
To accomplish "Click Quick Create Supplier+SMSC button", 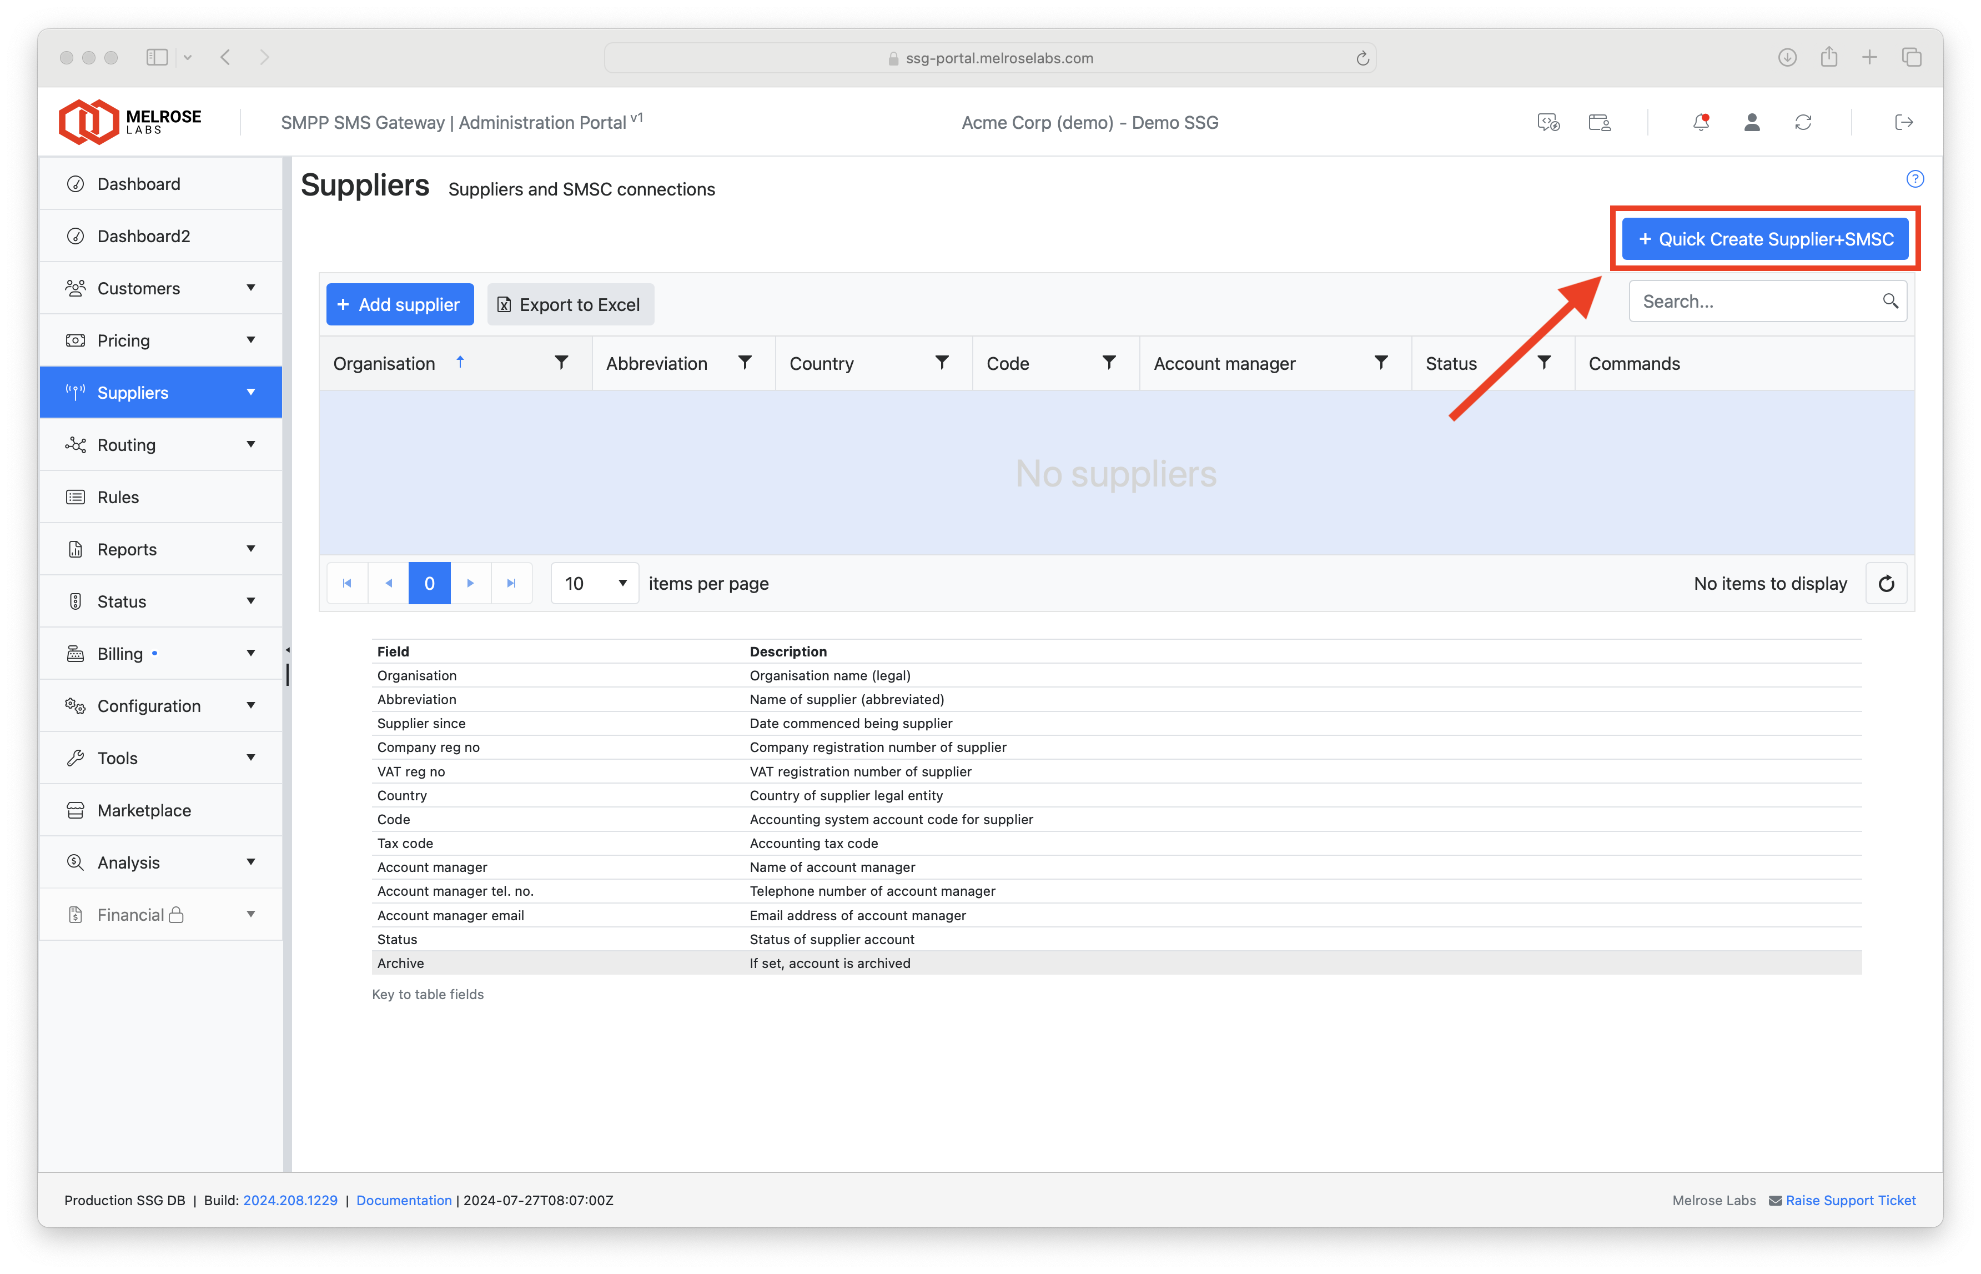I will pyautogui.click(x=1764, y=239).
